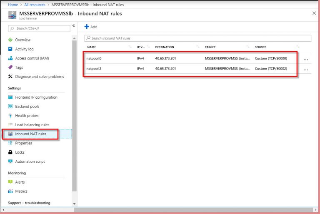
Task: Click the Locks padlock icon
Action: 10,152
